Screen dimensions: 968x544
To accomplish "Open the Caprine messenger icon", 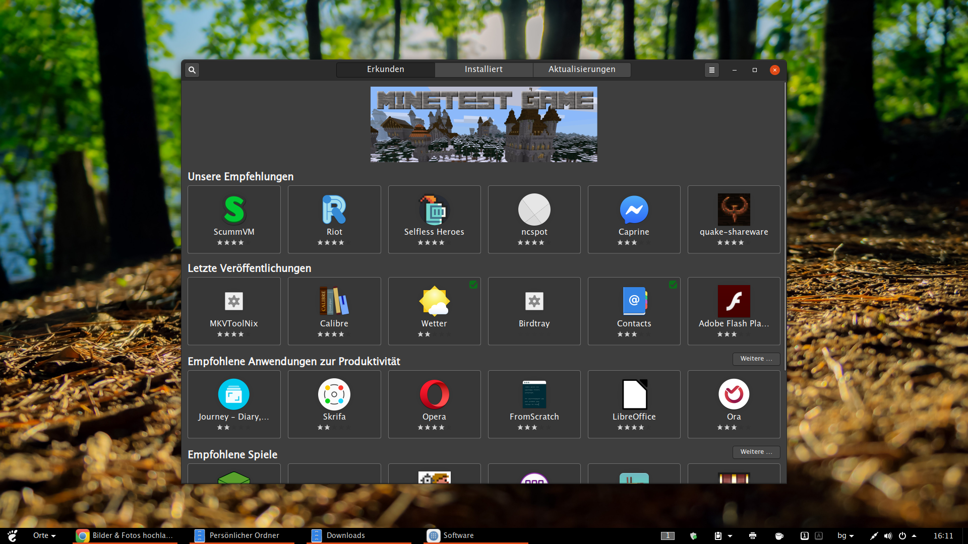I will [634, 210].
